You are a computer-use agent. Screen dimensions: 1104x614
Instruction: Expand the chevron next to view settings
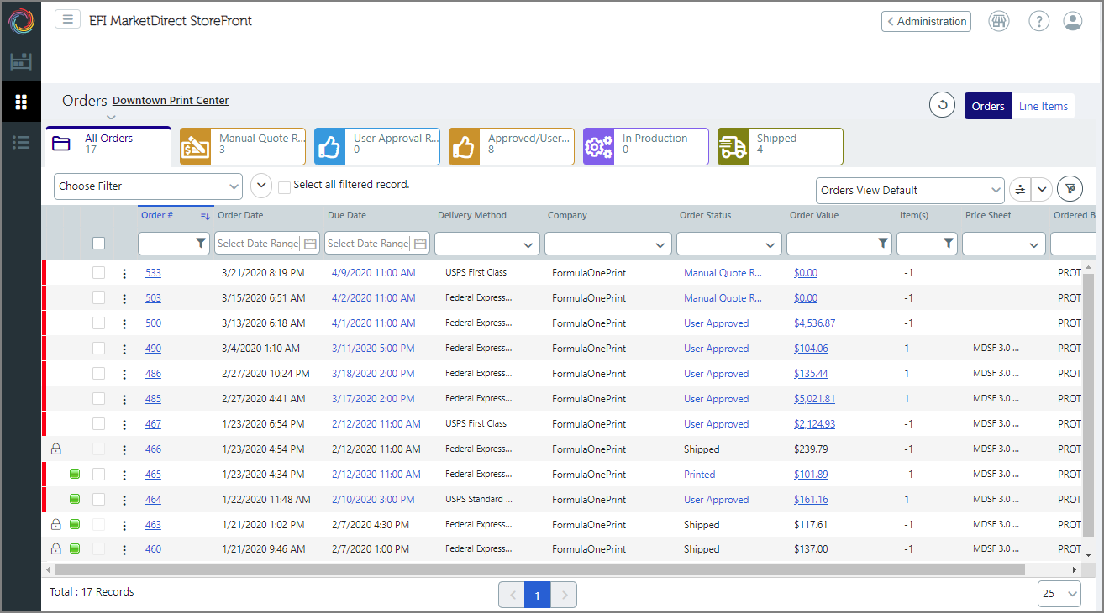[x=1042, y=190]
